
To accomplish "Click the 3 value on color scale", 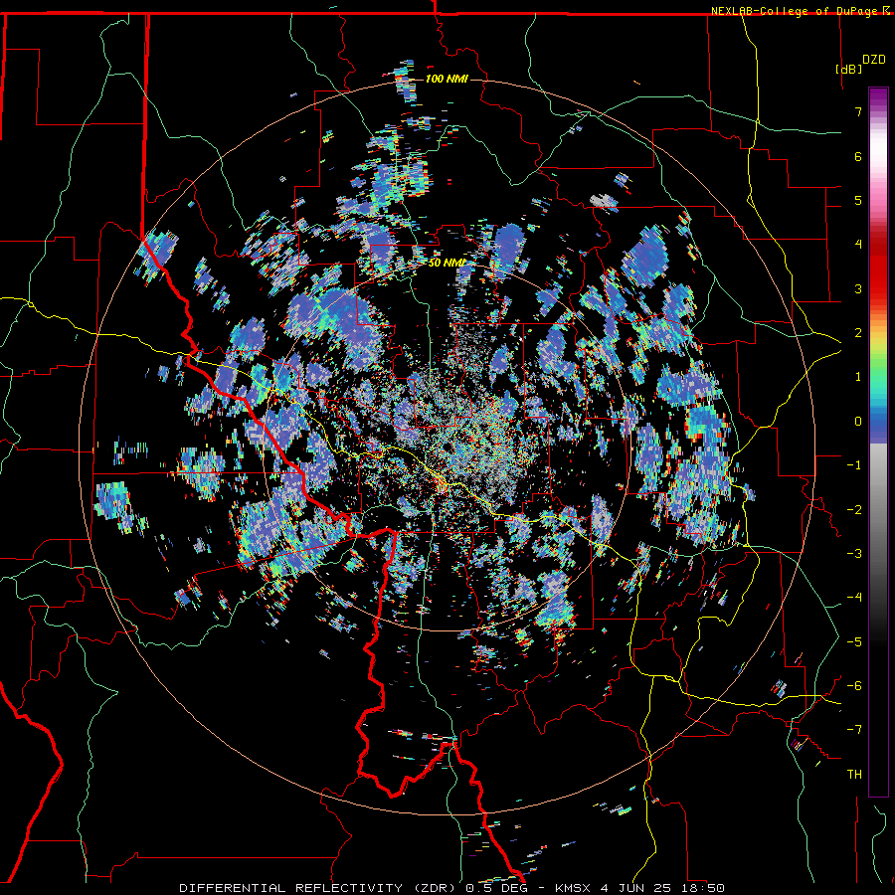I will coord(858,288).
